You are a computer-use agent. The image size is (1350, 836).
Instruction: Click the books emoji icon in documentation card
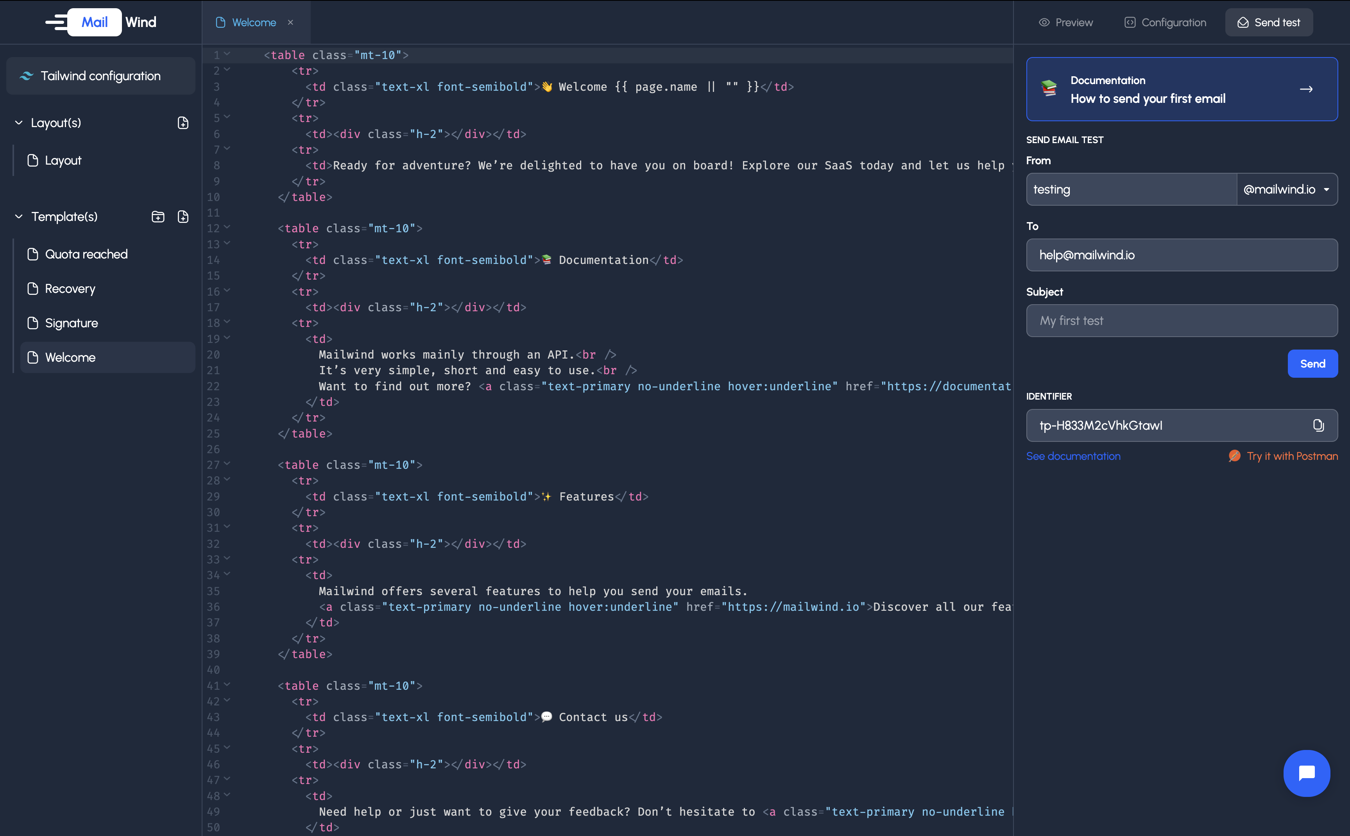pyautogui.click(x=1049, y=88)
